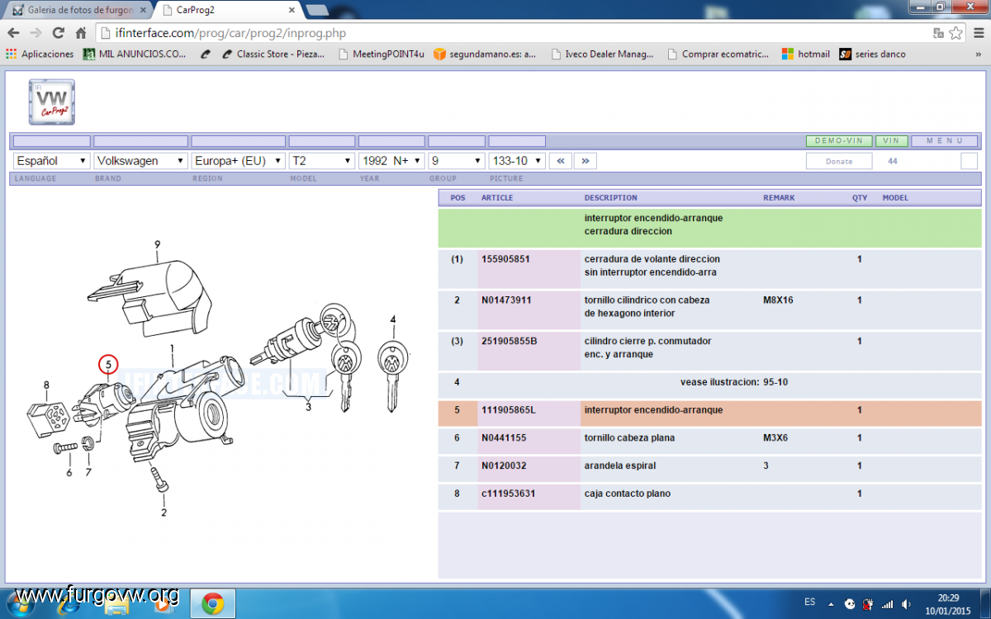The height and width of the screenshot is (619, 991).
Task: Open MeetingPOINT4u bookmark
Action: [x=382, y=54]
